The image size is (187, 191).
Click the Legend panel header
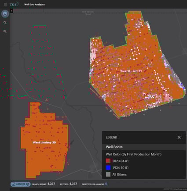tap(144, 137)
